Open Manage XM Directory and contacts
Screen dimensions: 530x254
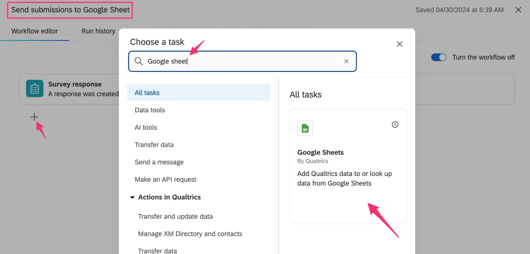tap(190, 234)
